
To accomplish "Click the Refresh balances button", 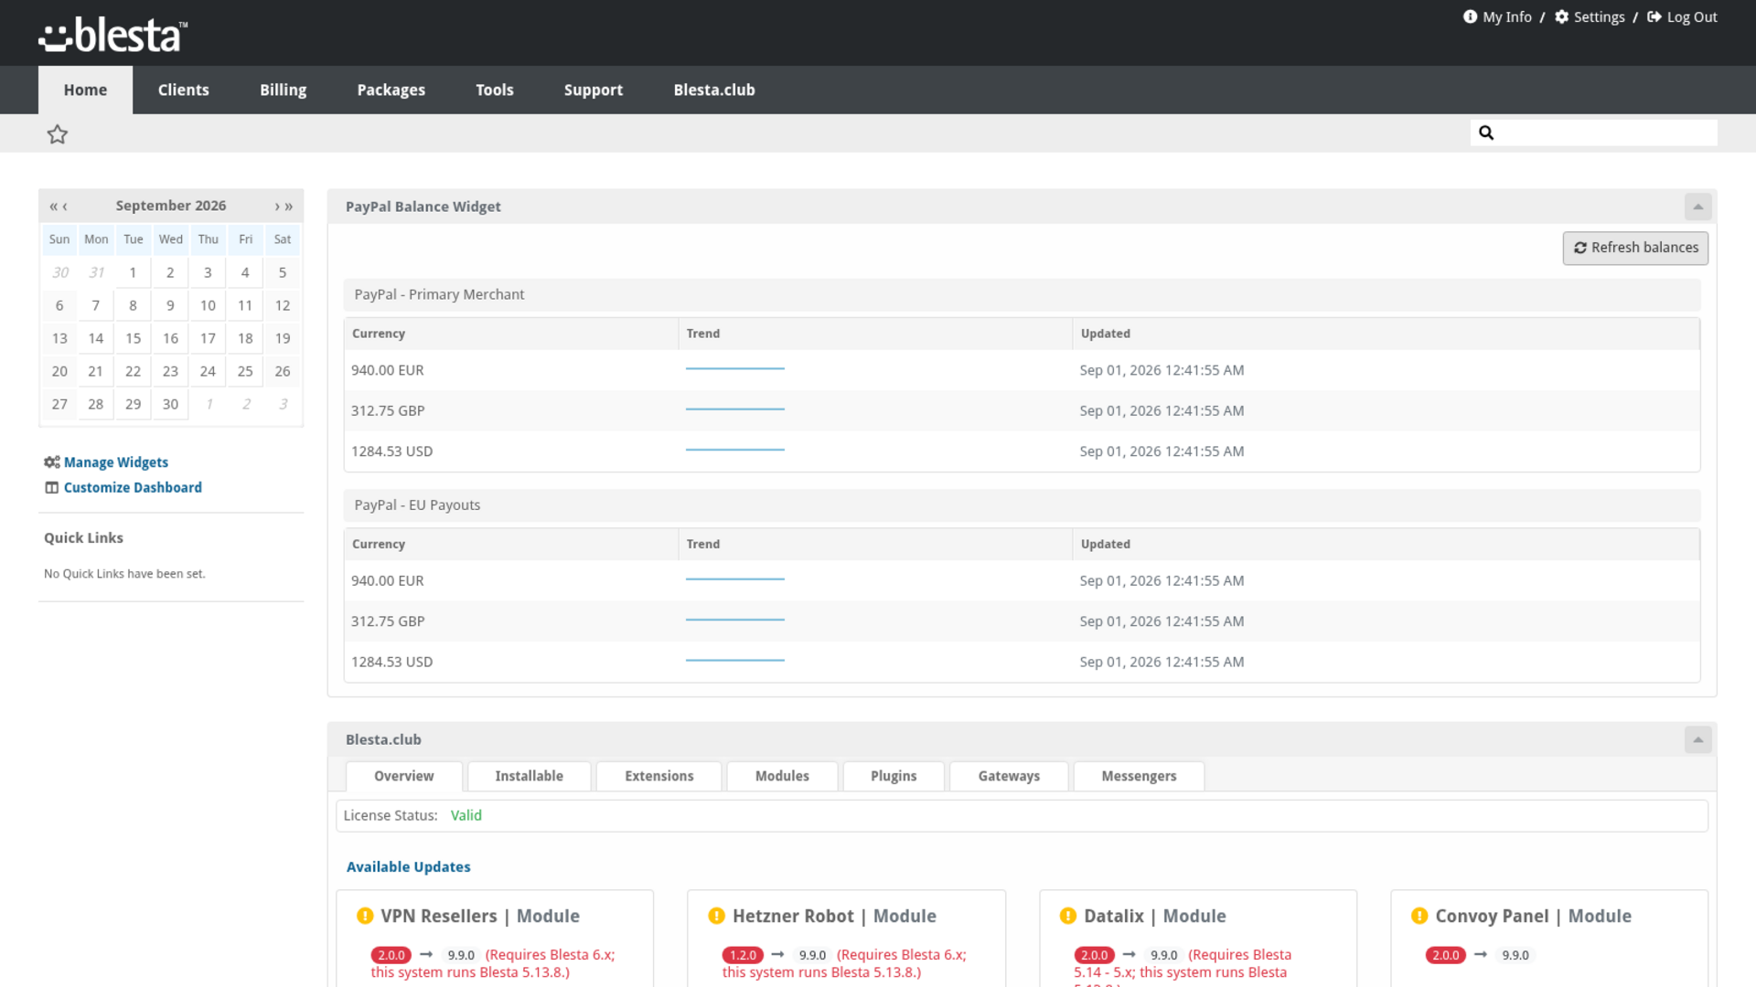I will (x=1635, y=248).
